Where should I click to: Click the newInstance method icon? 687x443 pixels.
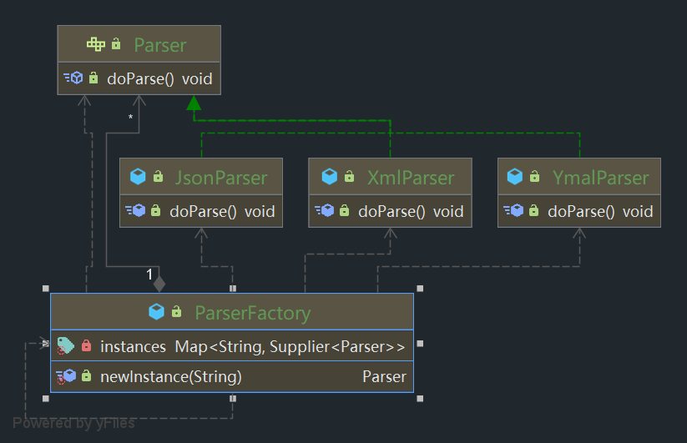point(66,376)
